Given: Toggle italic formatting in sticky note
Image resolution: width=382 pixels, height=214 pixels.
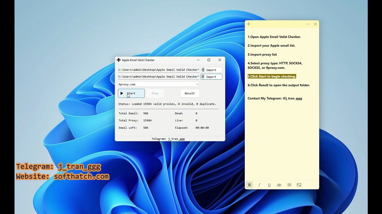Looking at the screenshot, I should (259, 185).
